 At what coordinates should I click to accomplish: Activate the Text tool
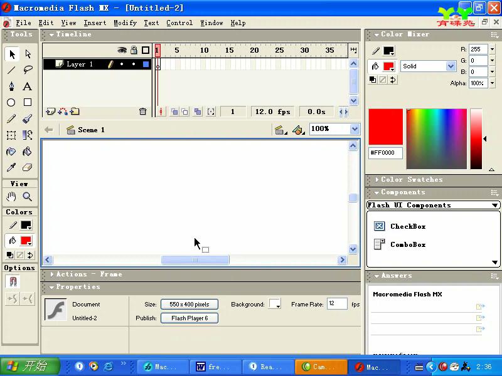[x=28, y=86]
